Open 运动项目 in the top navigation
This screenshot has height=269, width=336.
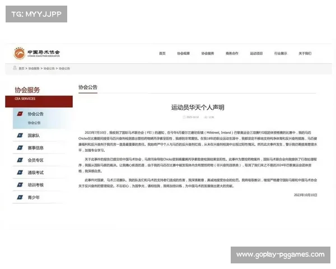coord(256,53)
